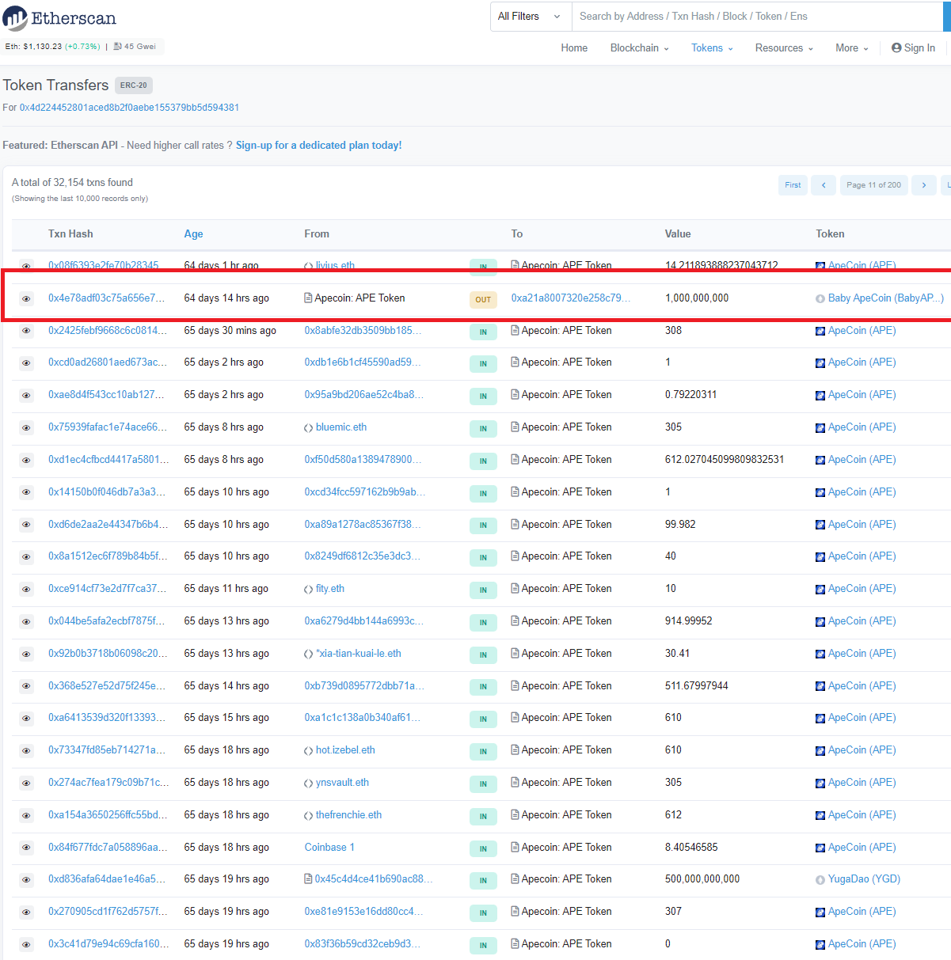Open recipient address 0xa21a8007320e258c79
The height and width of the screenshot is (960, 951).
coord(571,298)
